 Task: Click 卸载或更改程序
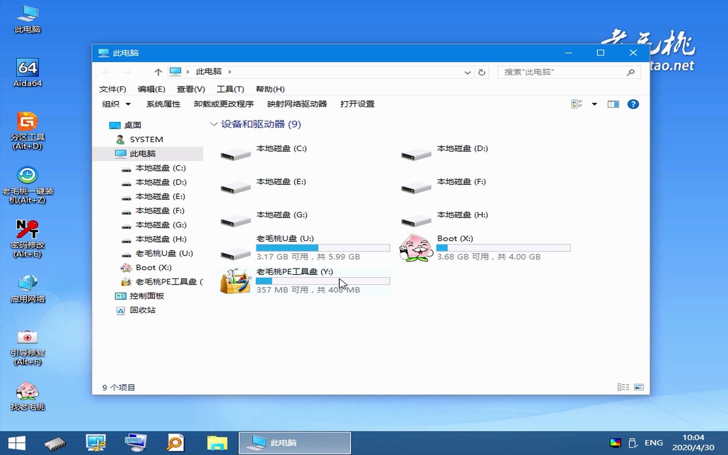[223, 104]
